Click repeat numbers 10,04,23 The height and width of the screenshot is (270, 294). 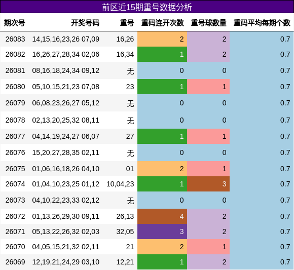tap(120, 184)
